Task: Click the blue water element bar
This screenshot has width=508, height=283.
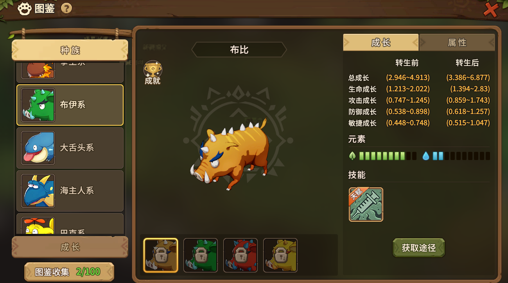Action: (456, 156)
